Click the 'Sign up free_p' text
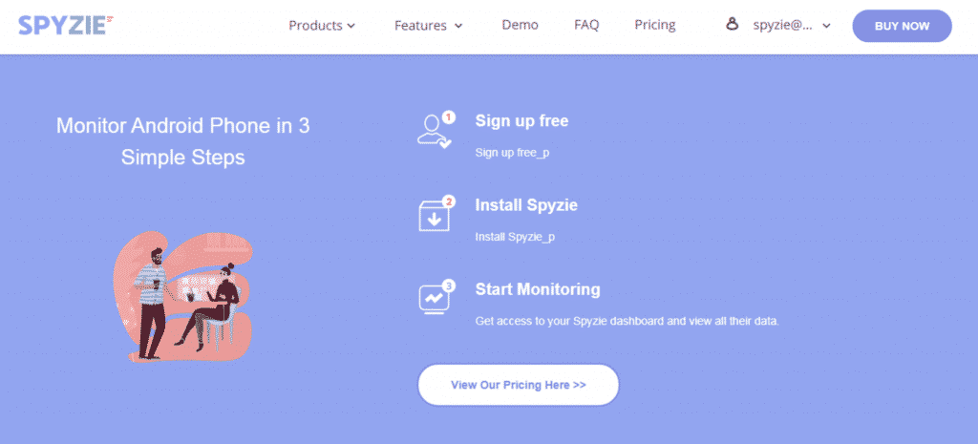 (x=512, y=152)
